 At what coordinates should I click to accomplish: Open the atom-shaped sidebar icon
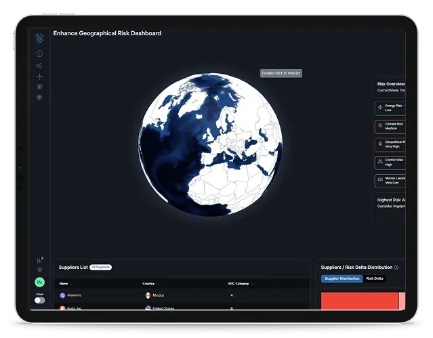[x=39, y=98]
